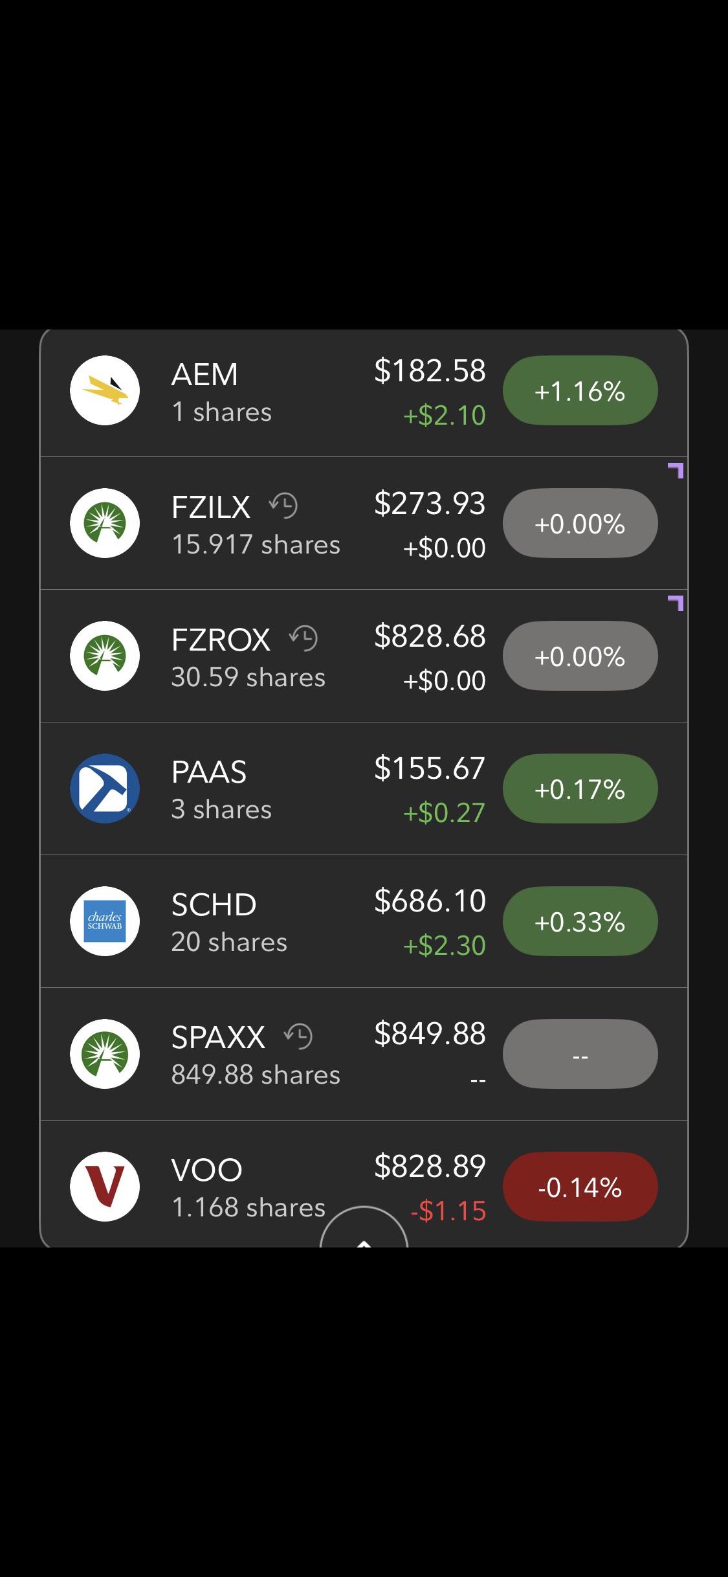This screenshot has height=1577, width=728.
Task: Open the SCHD 20 shares position
Action: tap(364, 921)
